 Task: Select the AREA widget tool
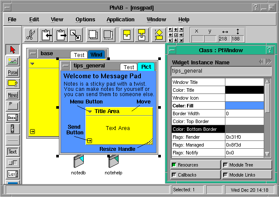point(13,117)
